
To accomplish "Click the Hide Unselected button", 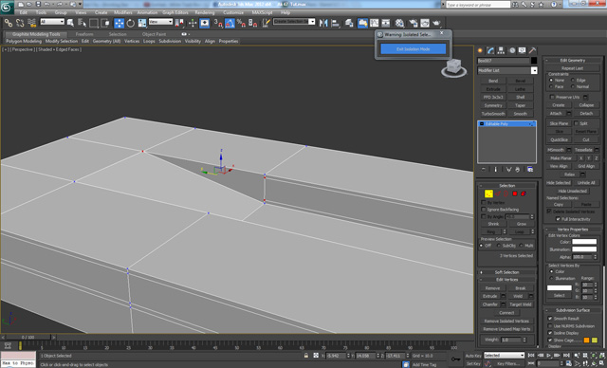I will tap(573, 191).
